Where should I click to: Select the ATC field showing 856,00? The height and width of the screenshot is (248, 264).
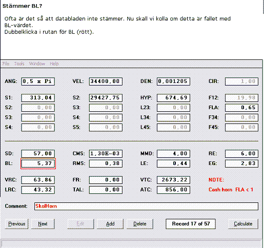(173, 190)
